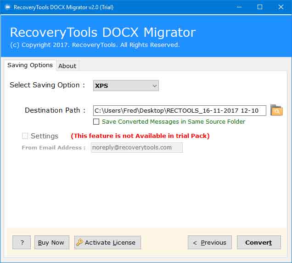Click the Destination Path label
The height and width of the screenshot is (263, 292).
click(x=55, y=110)
